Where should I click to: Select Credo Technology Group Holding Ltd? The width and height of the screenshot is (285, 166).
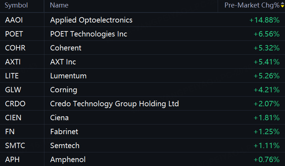click(x=115, y=104)
